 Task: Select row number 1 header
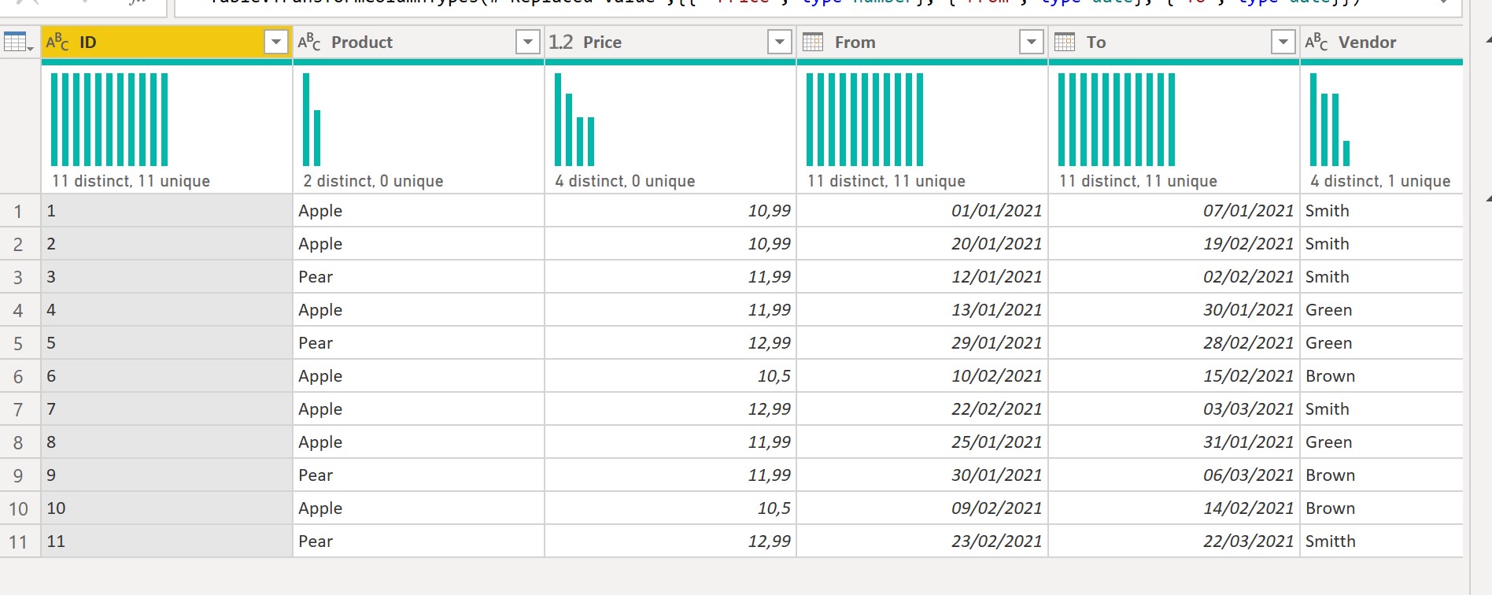(20, 211)
